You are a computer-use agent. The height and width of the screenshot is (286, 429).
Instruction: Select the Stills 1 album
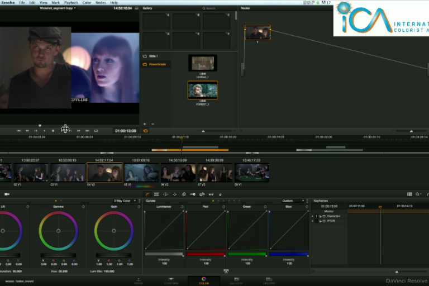point(154,56)
